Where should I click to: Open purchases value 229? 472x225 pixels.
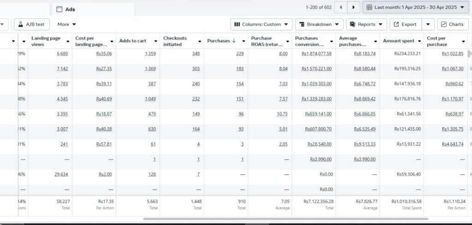pos(240,53)
